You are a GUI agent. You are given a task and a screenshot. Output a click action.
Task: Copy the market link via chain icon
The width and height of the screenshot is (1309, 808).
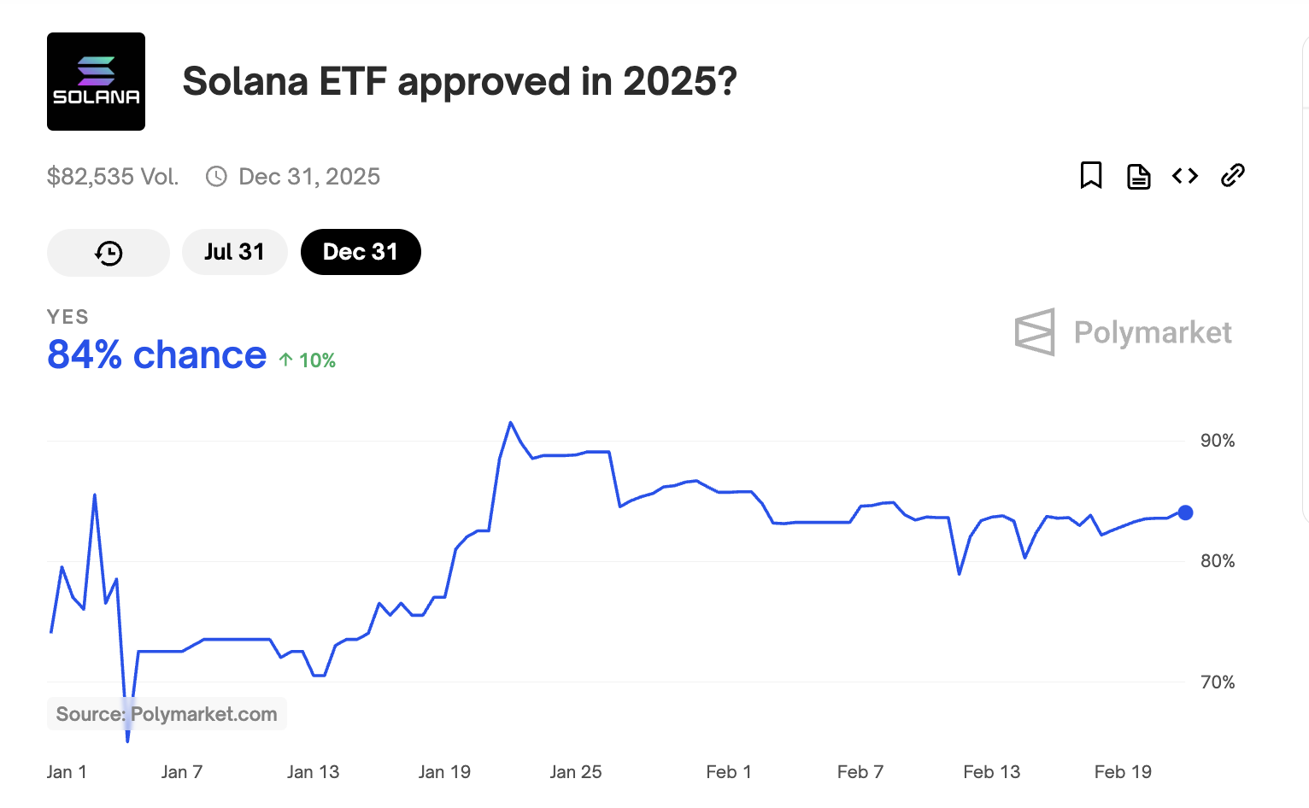click(1232, 176)
